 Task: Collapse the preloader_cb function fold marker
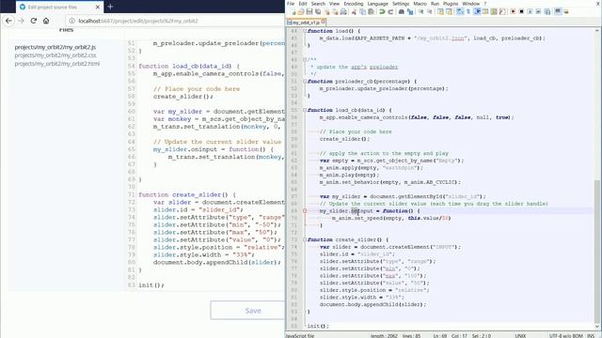point(305,82)
